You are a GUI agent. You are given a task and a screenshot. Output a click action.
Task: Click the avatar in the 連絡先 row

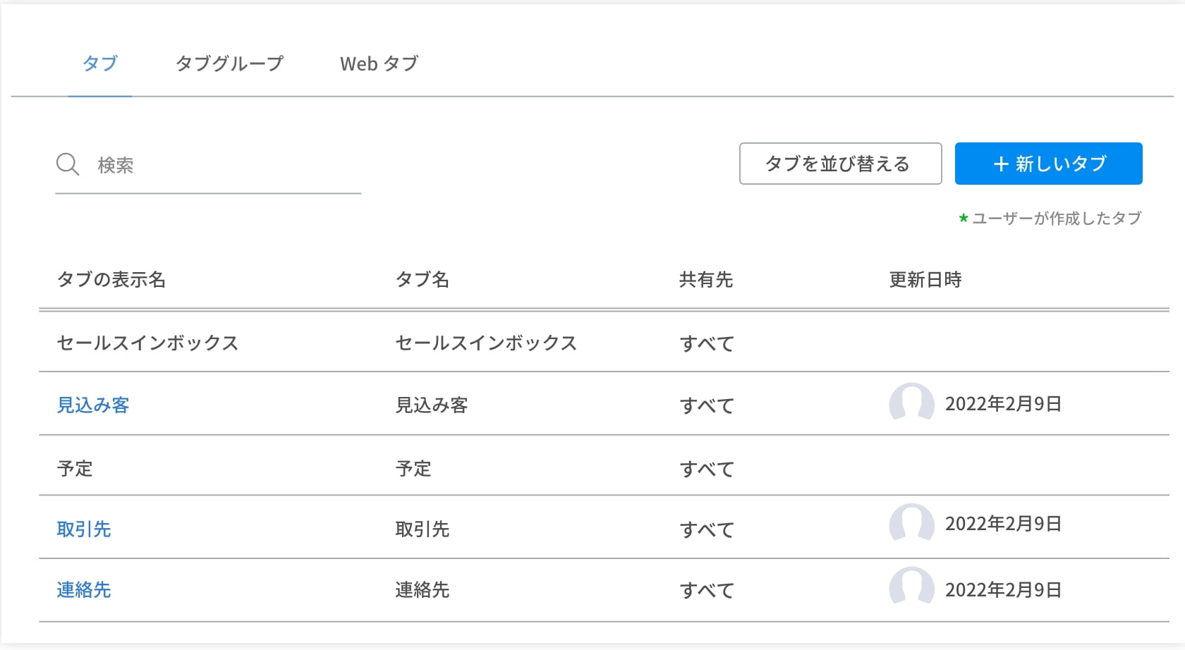[911, 588]
